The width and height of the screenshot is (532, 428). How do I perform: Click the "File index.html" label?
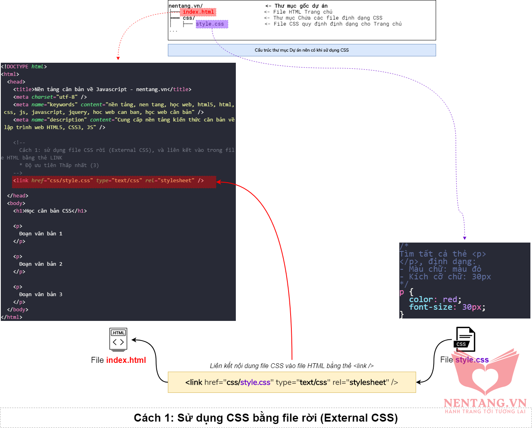pos(118,360)
